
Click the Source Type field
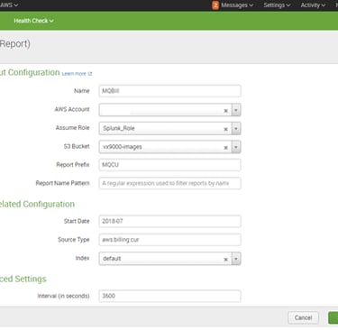[x=169, y=240]
